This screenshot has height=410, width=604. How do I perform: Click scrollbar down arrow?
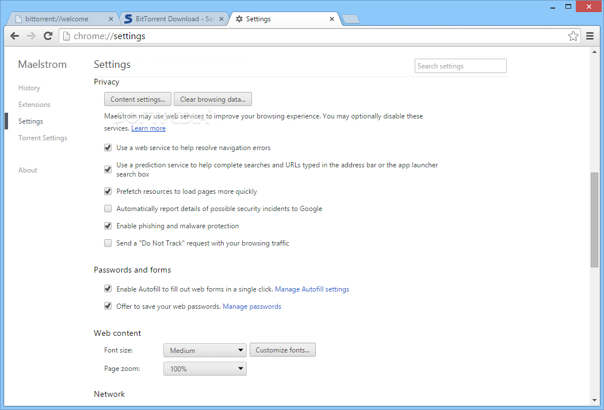pos(594,400)
